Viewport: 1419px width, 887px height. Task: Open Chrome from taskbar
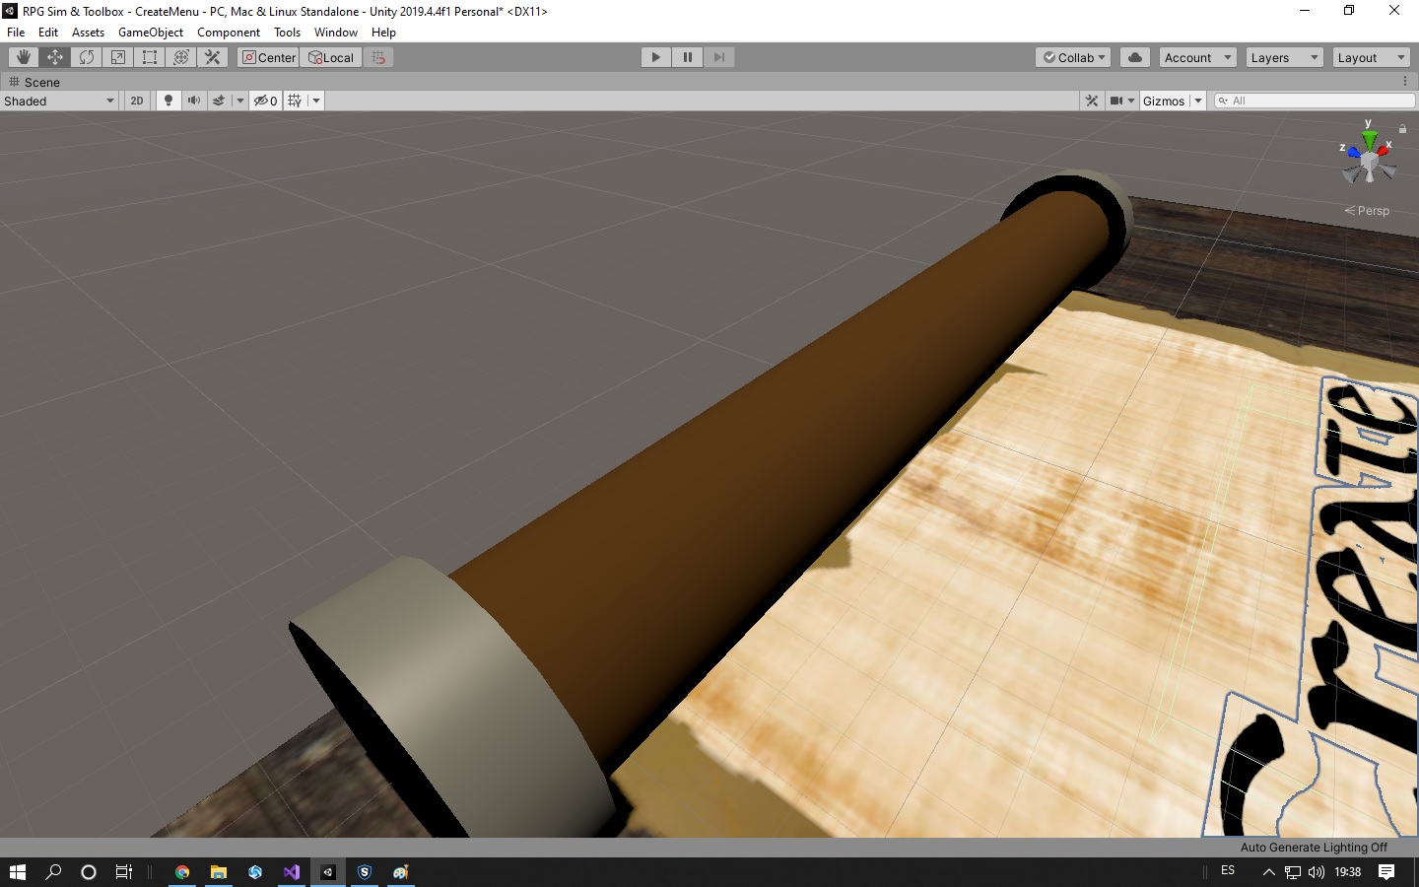[x=182, y=872]
